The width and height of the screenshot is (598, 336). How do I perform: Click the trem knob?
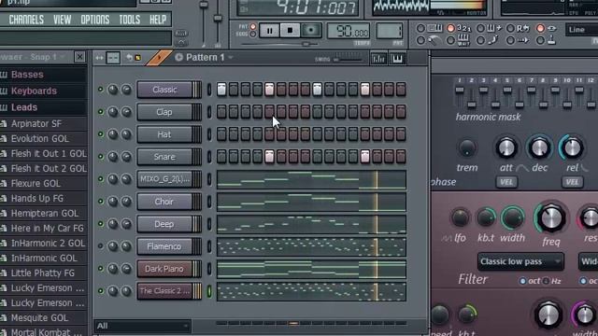[467, 148]
